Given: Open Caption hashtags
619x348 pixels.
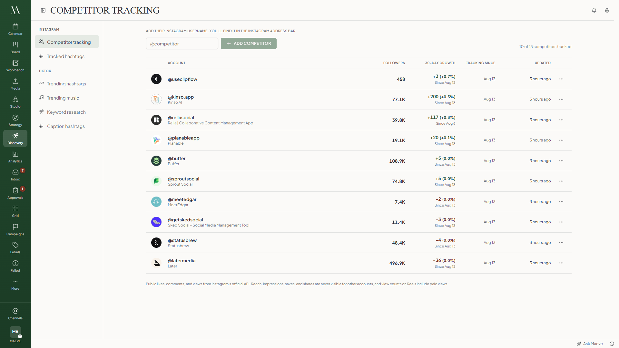Looking at the screenshot, I should pyautogui.click(x=67, y=126).
